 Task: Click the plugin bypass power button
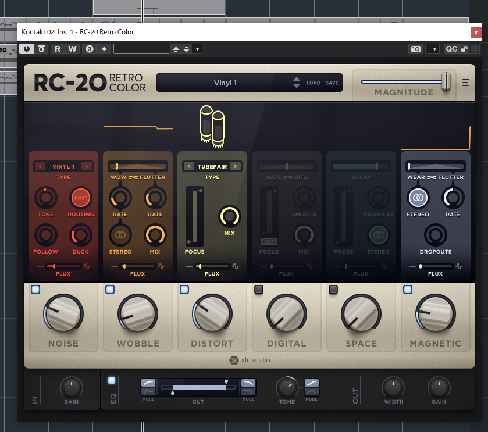coord(27,49)
